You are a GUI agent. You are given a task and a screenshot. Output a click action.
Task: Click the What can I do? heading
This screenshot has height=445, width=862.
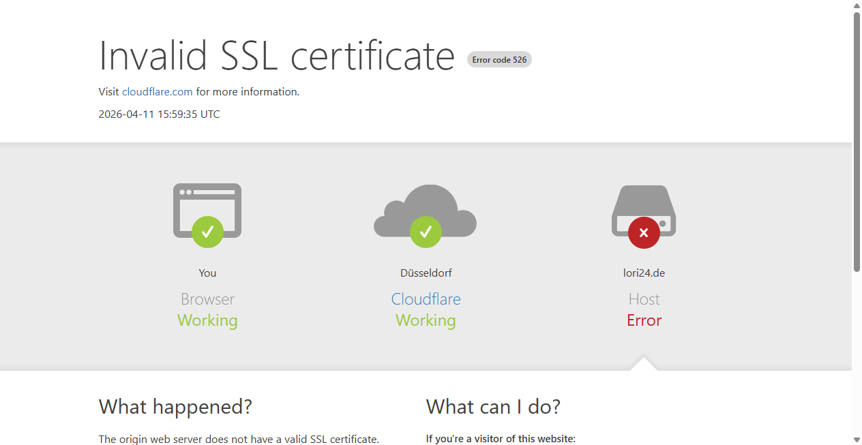[x=493, y=407]
